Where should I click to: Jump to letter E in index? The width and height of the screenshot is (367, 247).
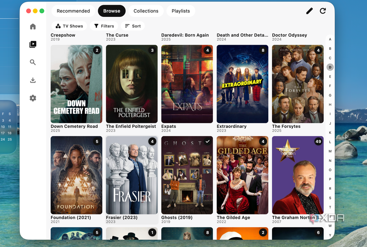(330, 77)
